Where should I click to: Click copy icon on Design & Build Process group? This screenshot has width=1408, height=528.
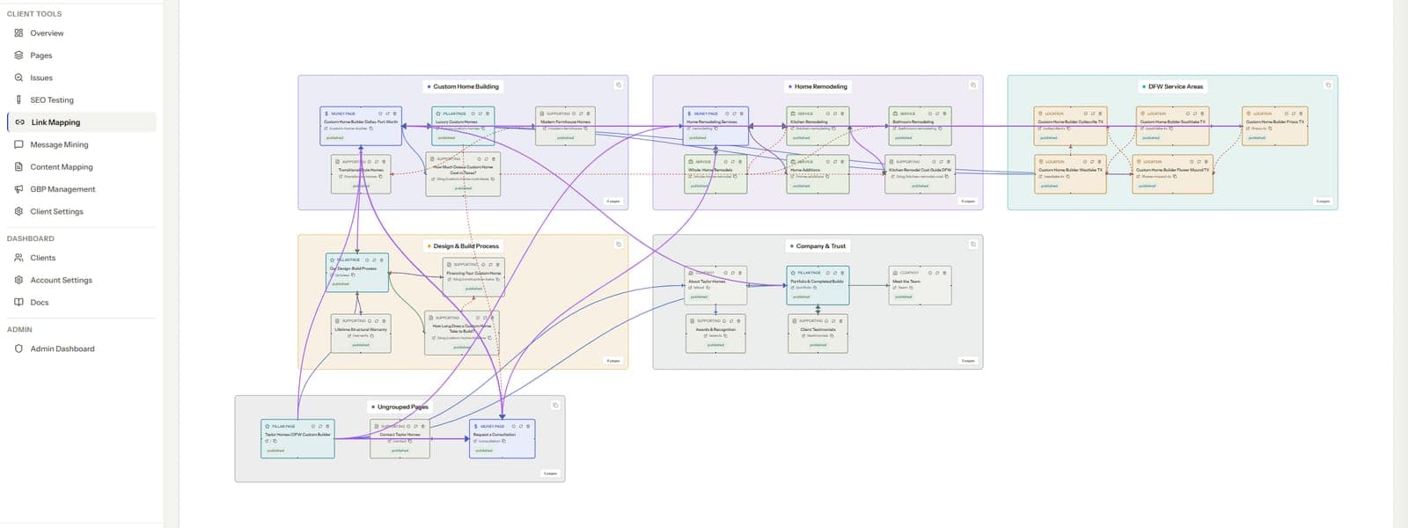(x=619, y=245)
